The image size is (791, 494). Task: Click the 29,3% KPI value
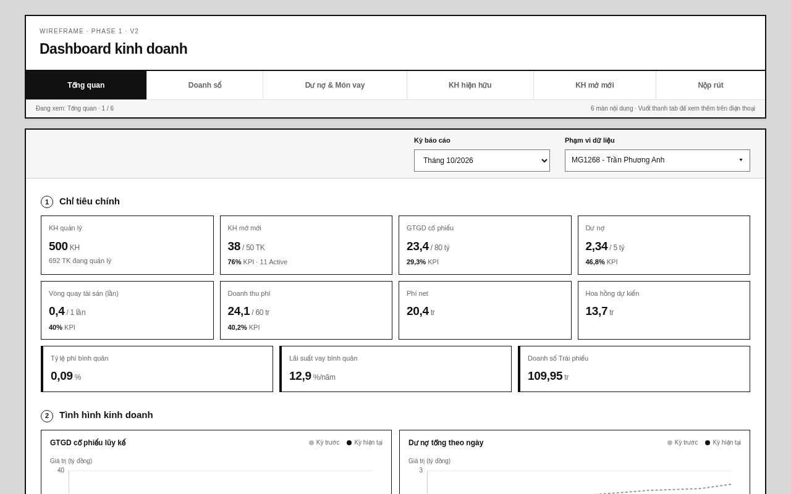click(x=423, y=262)
